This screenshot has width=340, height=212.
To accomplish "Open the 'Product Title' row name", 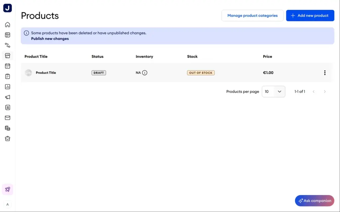I will (46, 73).
